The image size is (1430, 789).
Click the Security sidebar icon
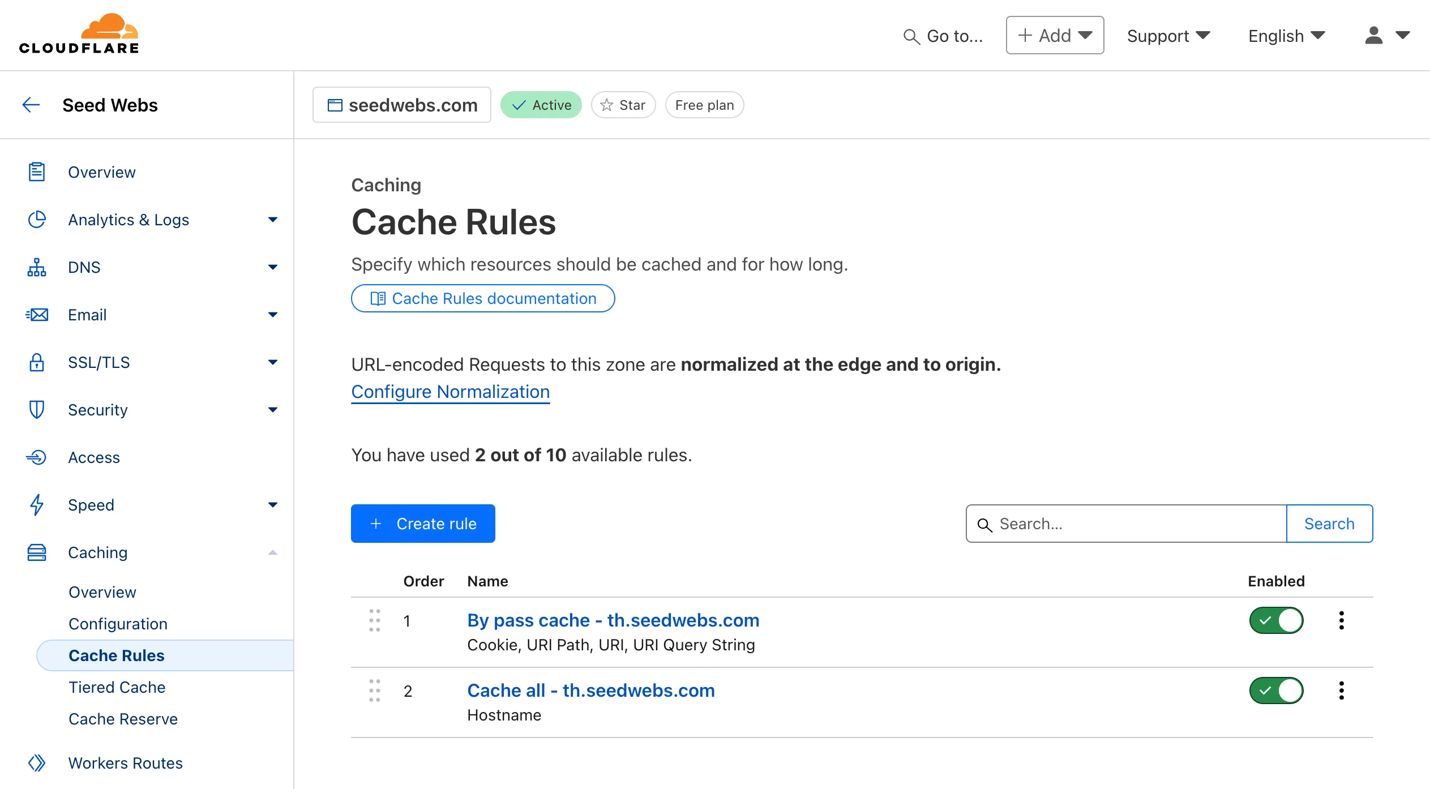coord(36,409)
